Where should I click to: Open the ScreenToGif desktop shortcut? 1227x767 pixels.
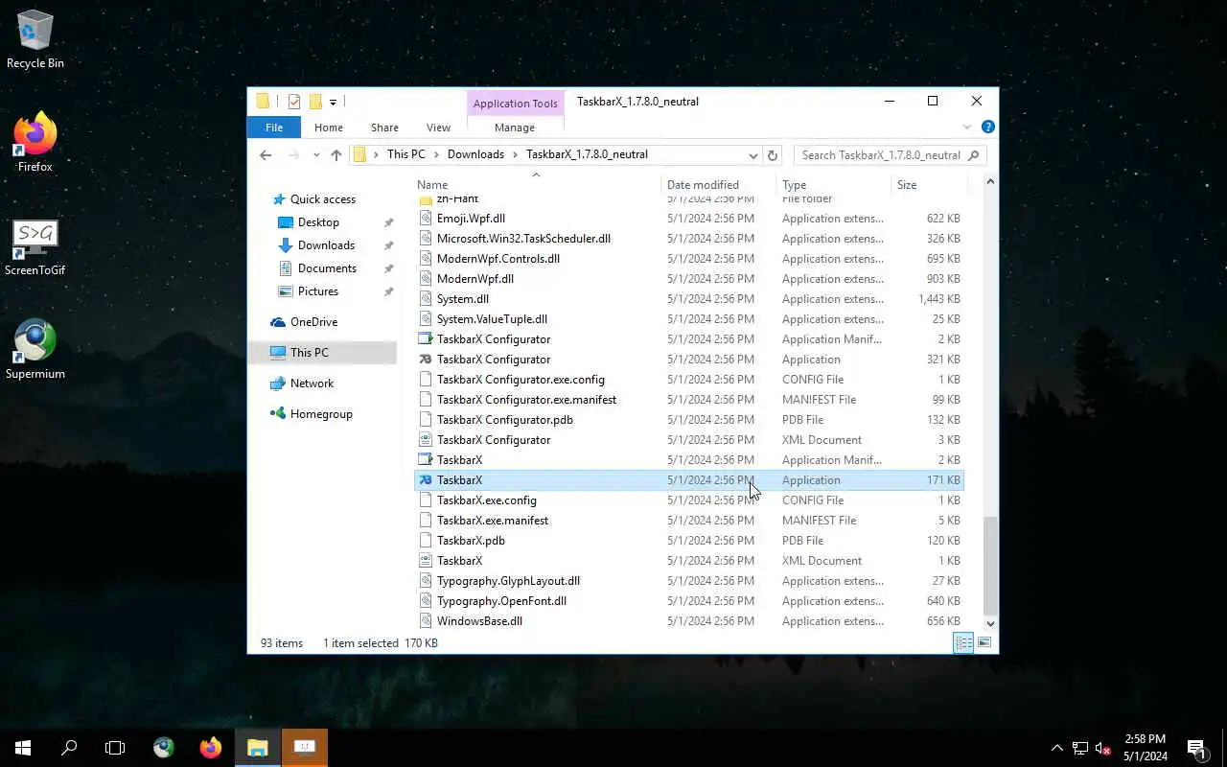coord(35,247)
